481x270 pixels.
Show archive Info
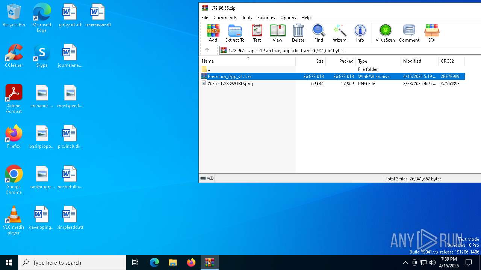pos(360,33)
